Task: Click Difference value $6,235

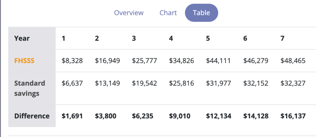Action: (143, 116)
